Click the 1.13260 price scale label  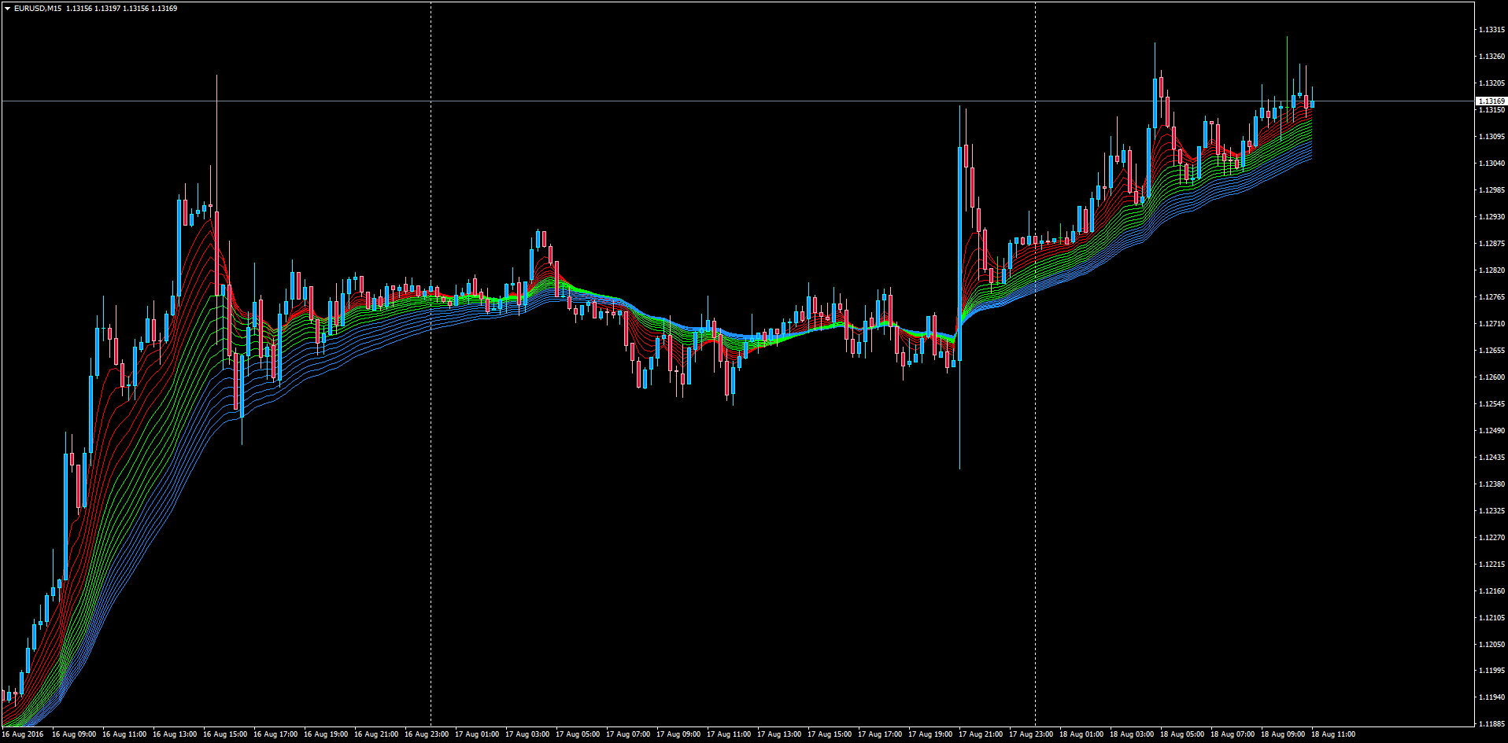(x=1492, y=57)
